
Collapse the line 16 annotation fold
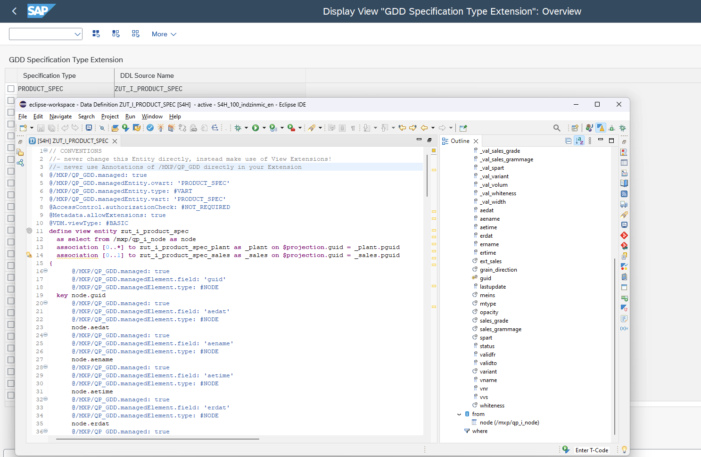[x=46, y=271]
